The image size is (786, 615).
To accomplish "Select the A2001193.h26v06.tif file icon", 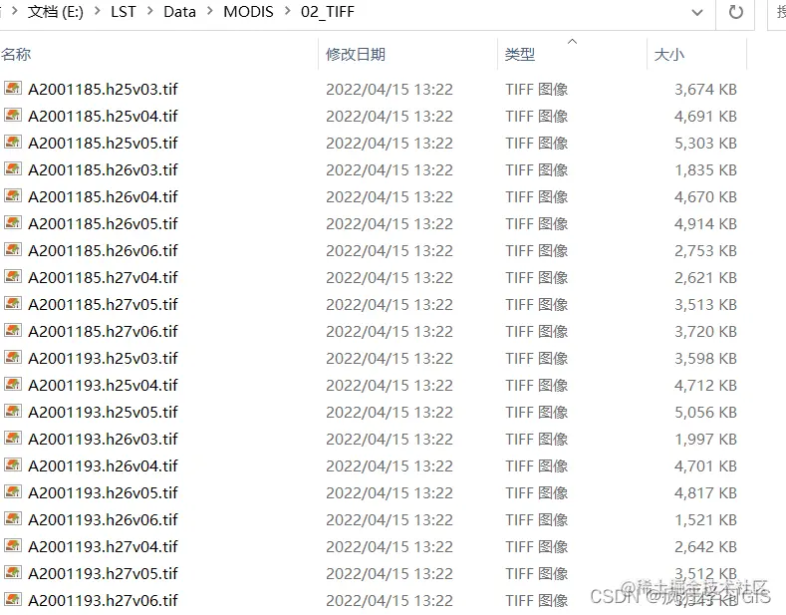I will [13, 518].
